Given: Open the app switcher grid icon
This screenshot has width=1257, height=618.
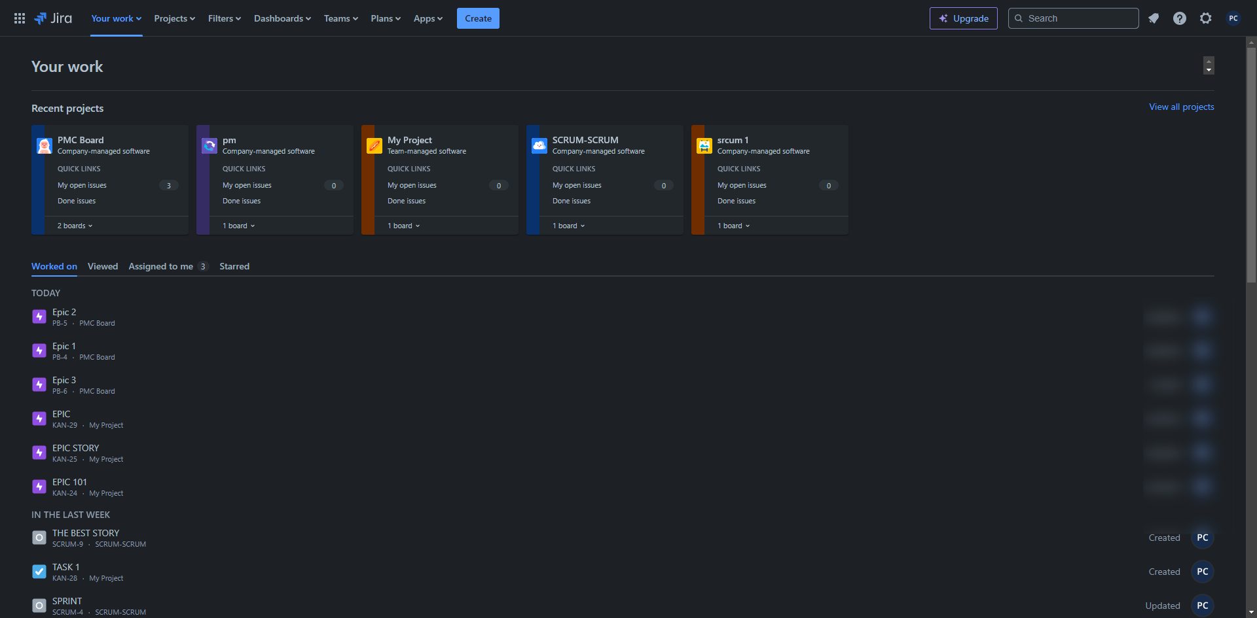Looking at the screenshot, I should [x=20, y=18].
